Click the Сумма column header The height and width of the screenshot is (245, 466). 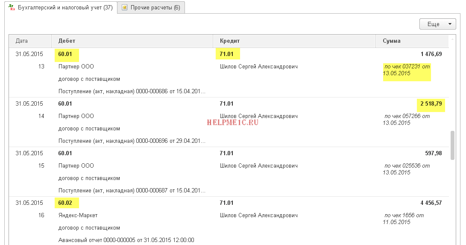click(392, 41)
